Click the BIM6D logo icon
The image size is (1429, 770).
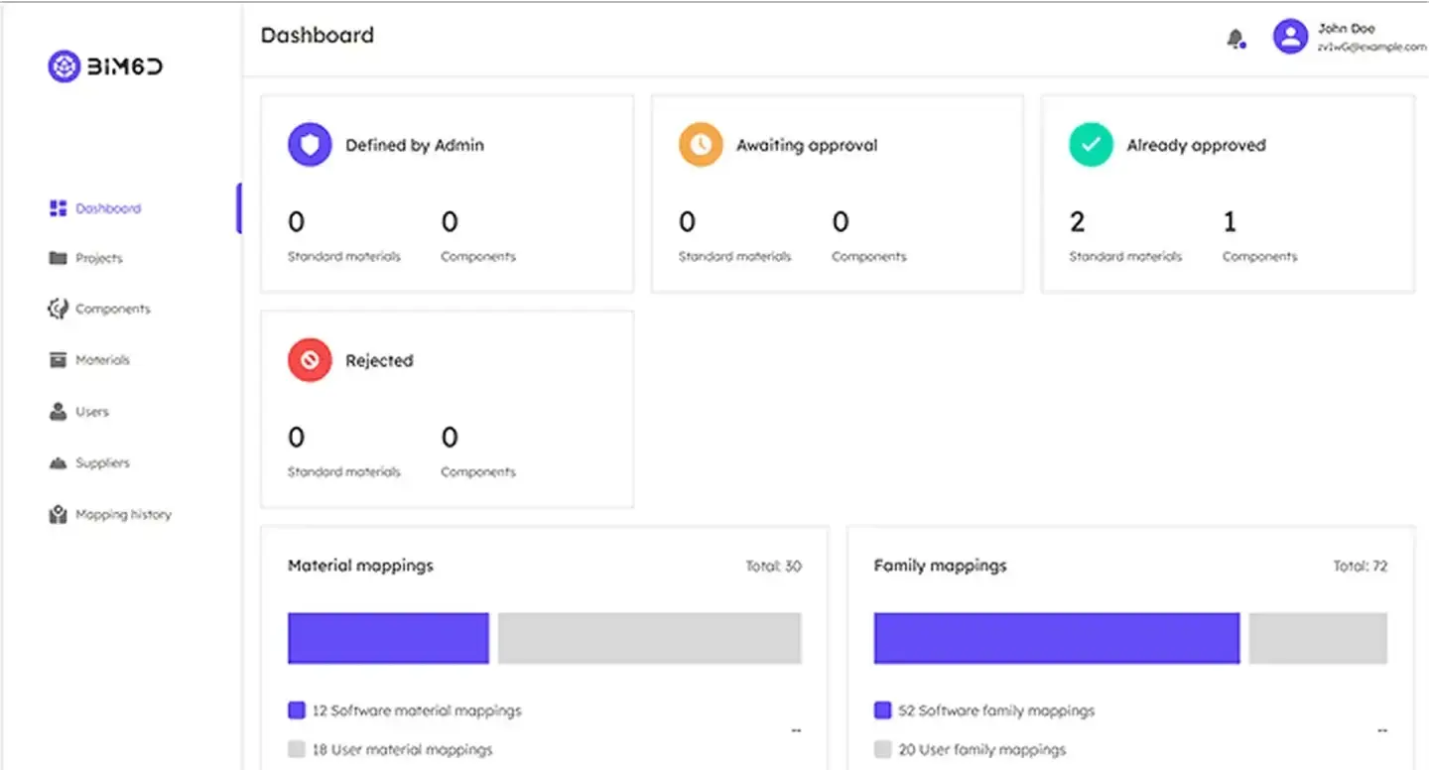[x=63, y=66]
